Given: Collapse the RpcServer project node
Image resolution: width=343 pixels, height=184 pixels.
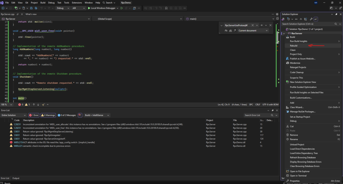Looking at the screenshot, I should [284, 34].
